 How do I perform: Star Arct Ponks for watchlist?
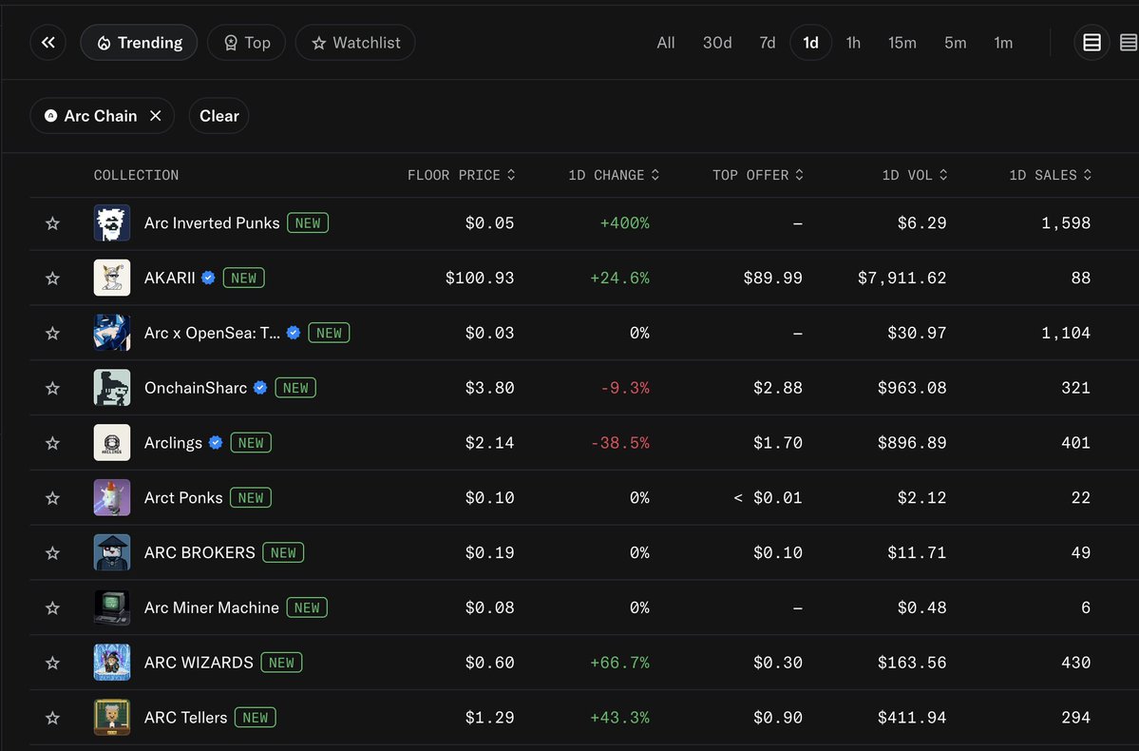click(52, 498)
